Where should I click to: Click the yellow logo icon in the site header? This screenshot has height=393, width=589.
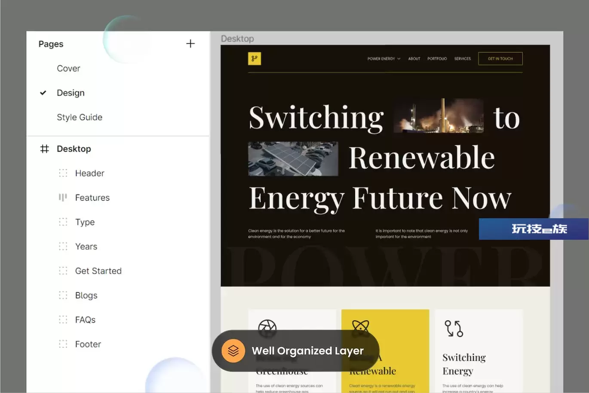[x=255, y=59]
